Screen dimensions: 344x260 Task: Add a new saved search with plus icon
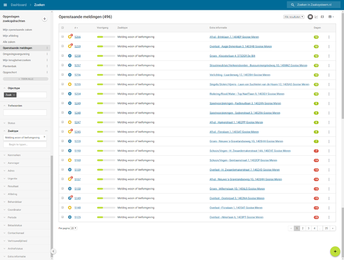pyautogui.click(x=45, y=19)
